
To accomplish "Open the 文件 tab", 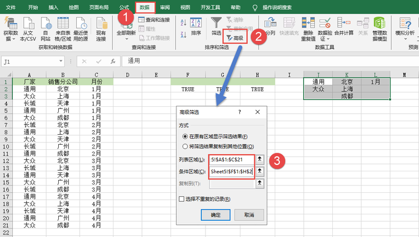I will (x=10, y=8).
